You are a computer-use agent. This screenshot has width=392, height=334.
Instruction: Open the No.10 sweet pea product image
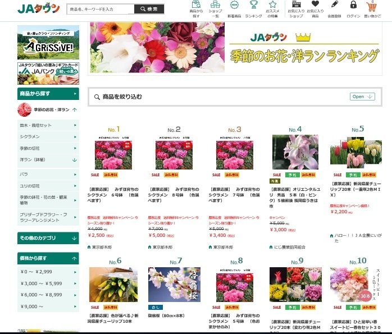(x=355, y=285)
